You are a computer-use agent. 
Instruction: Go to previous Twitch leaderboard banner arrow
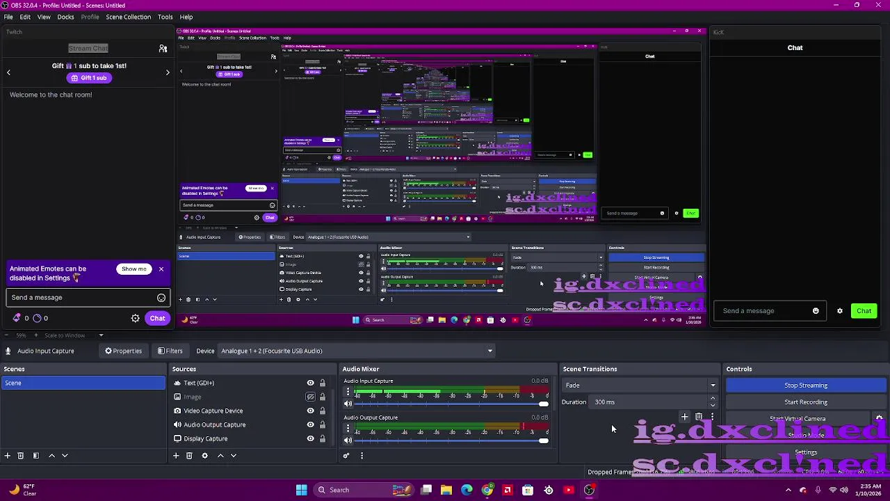(x=8, y=72)
